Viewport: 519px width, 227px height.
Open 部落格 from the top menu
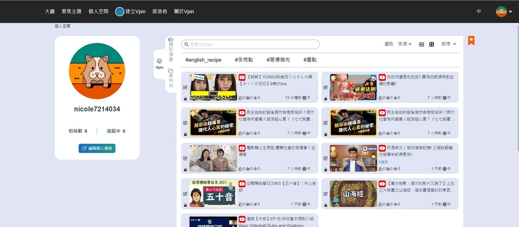pos(160,12)
